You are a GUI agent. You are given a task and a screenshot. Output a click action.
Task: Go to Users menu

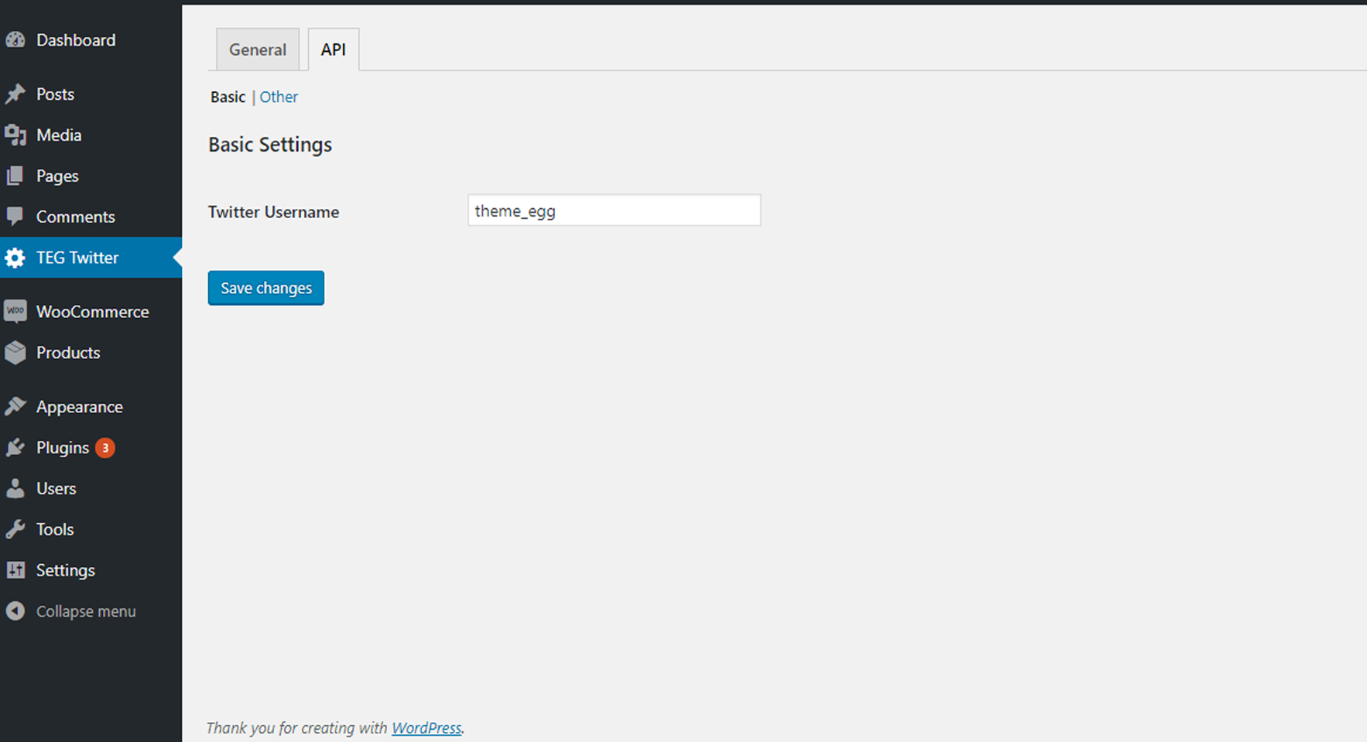click(x=57, y=489)
